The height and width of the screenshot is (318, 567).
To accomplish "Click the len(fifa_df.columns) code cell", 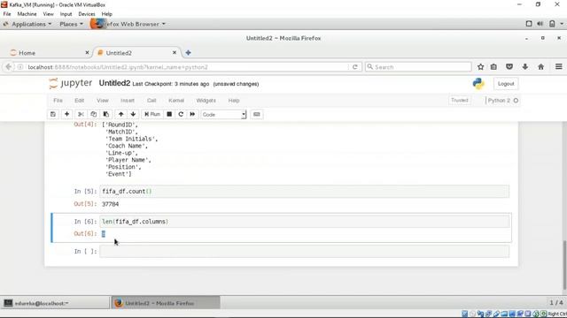I will [305, 222].
